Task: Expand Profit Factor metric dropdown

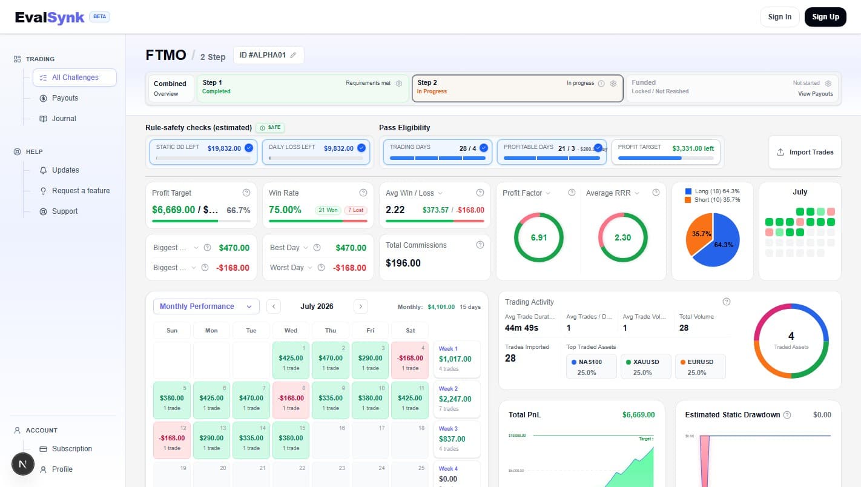Action: 548,193
